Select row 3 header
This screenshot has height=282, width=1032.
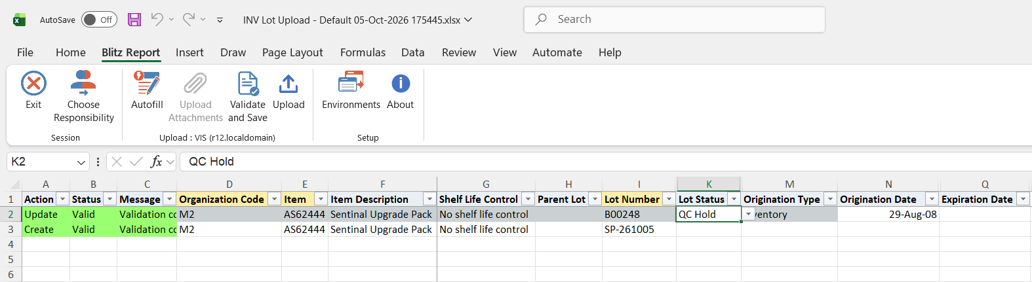(10, 230)
